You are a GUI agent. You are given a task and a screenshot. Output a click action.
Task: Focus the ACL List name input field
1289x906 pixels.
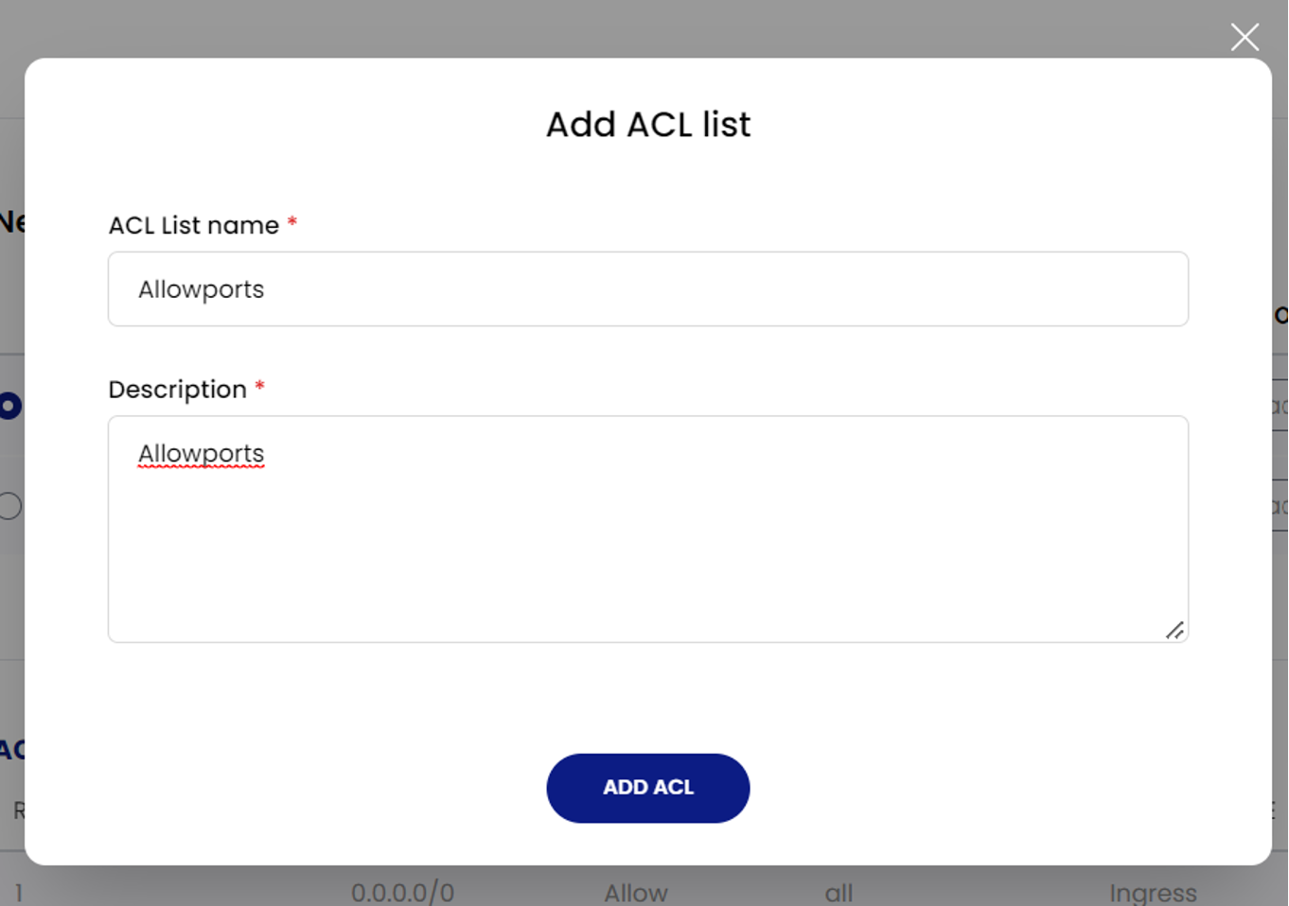pyautogui.click(x=647, y=288)
